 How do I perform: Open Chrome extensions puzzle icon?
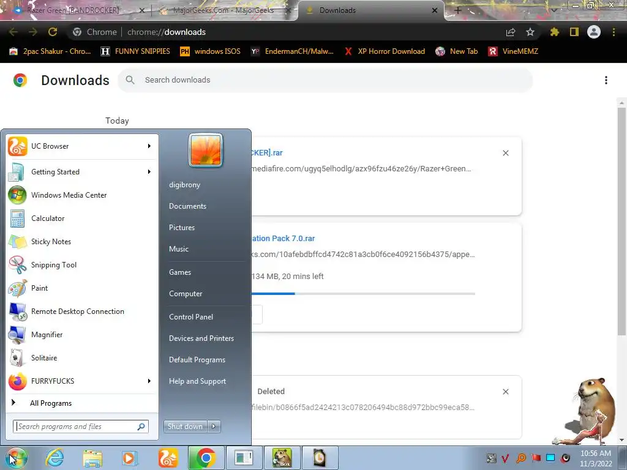[x=555, y=32]
